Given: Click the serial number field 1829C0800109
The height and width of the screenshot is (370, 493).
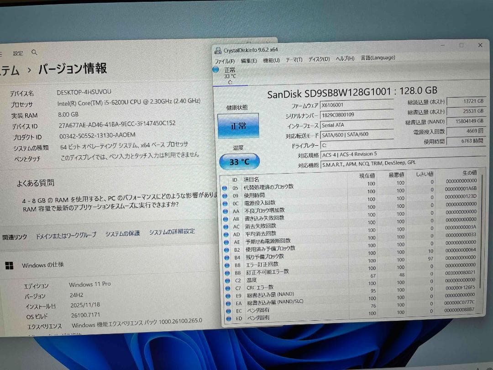Looking at the screenshot, I should (357, 115).
